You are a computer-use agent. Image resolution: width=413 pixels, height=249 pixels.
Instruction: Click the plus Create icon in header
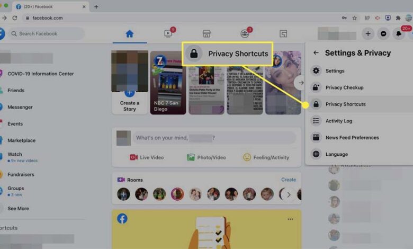[368, 34]
